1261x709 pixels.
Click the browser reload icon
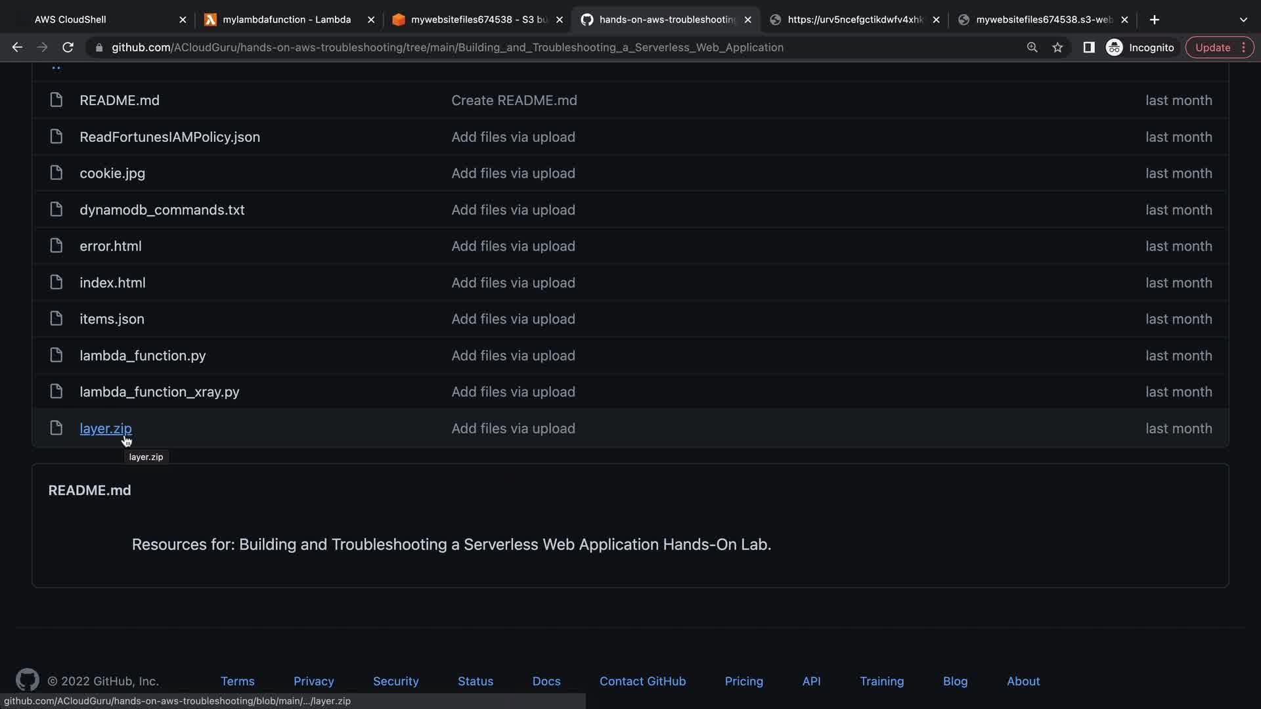(68, 47)
